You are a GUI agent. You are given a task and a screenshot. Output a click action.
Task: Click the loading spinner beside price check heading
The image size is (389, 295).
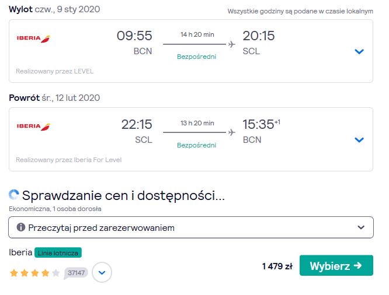[x=14, y=195]
